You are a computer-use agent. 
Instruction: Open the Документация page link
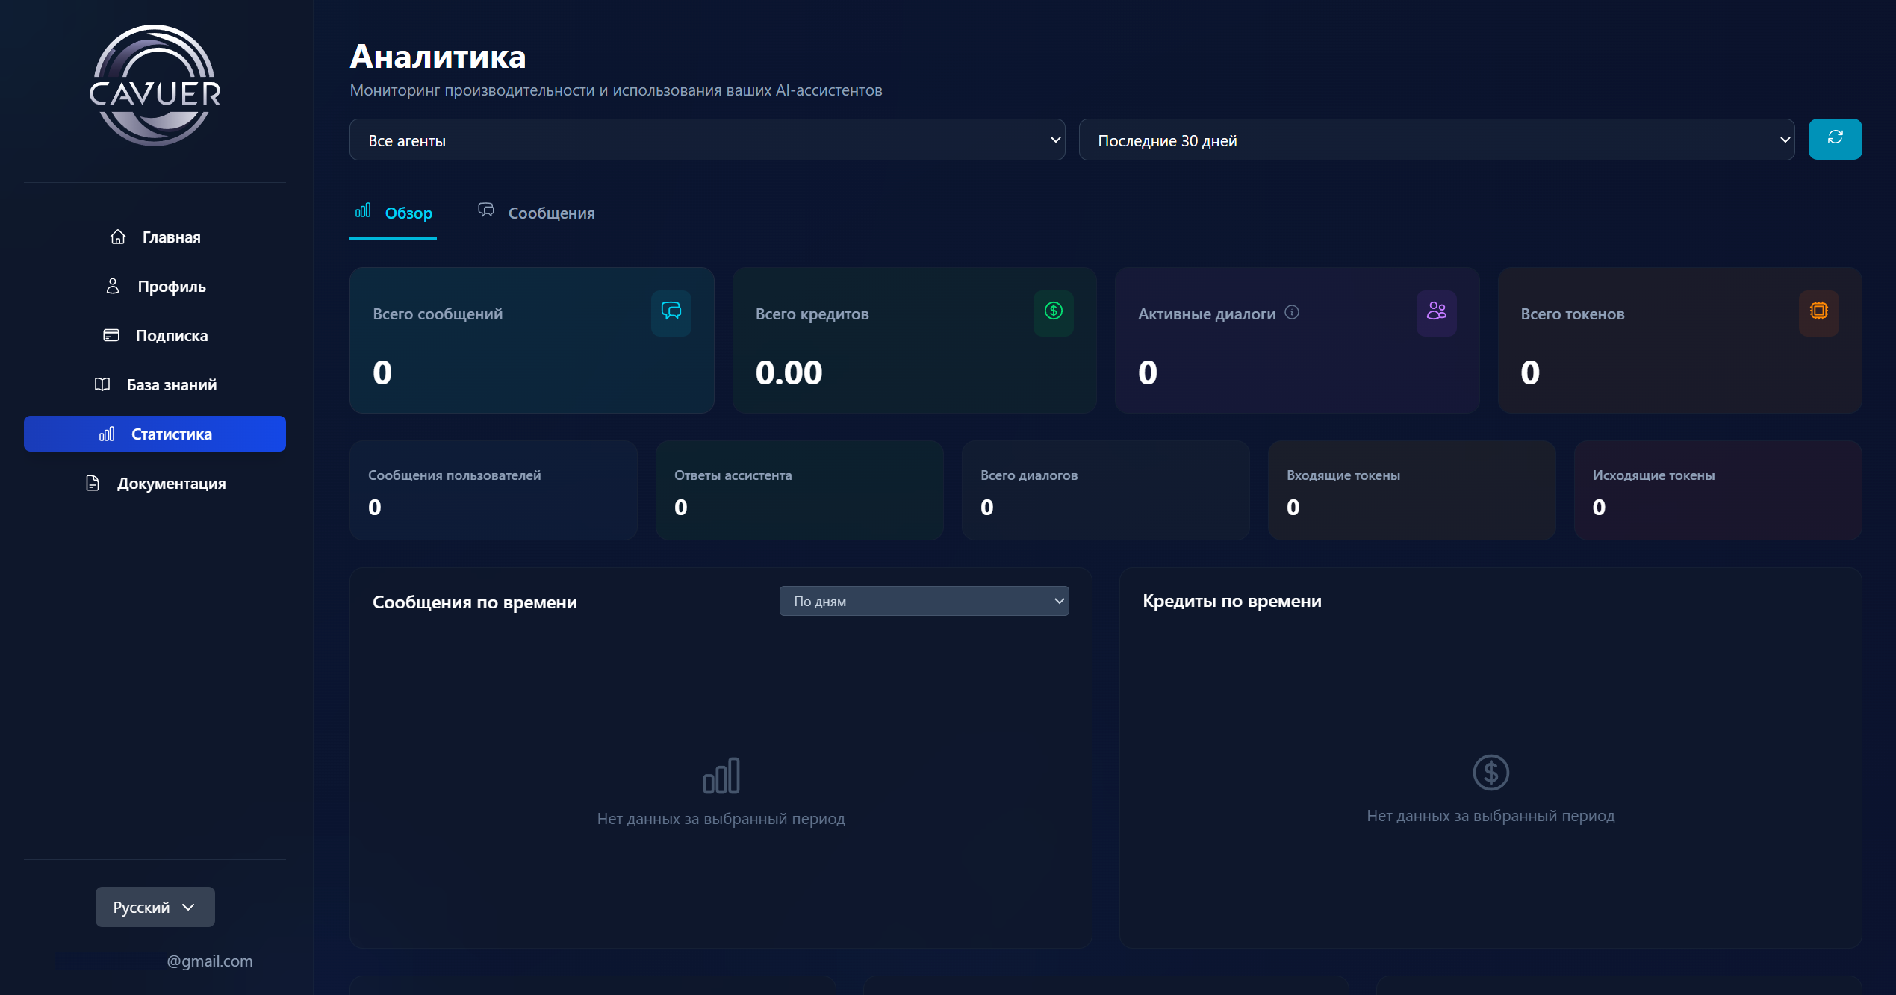pyautogui.click(x=155, y=484)
